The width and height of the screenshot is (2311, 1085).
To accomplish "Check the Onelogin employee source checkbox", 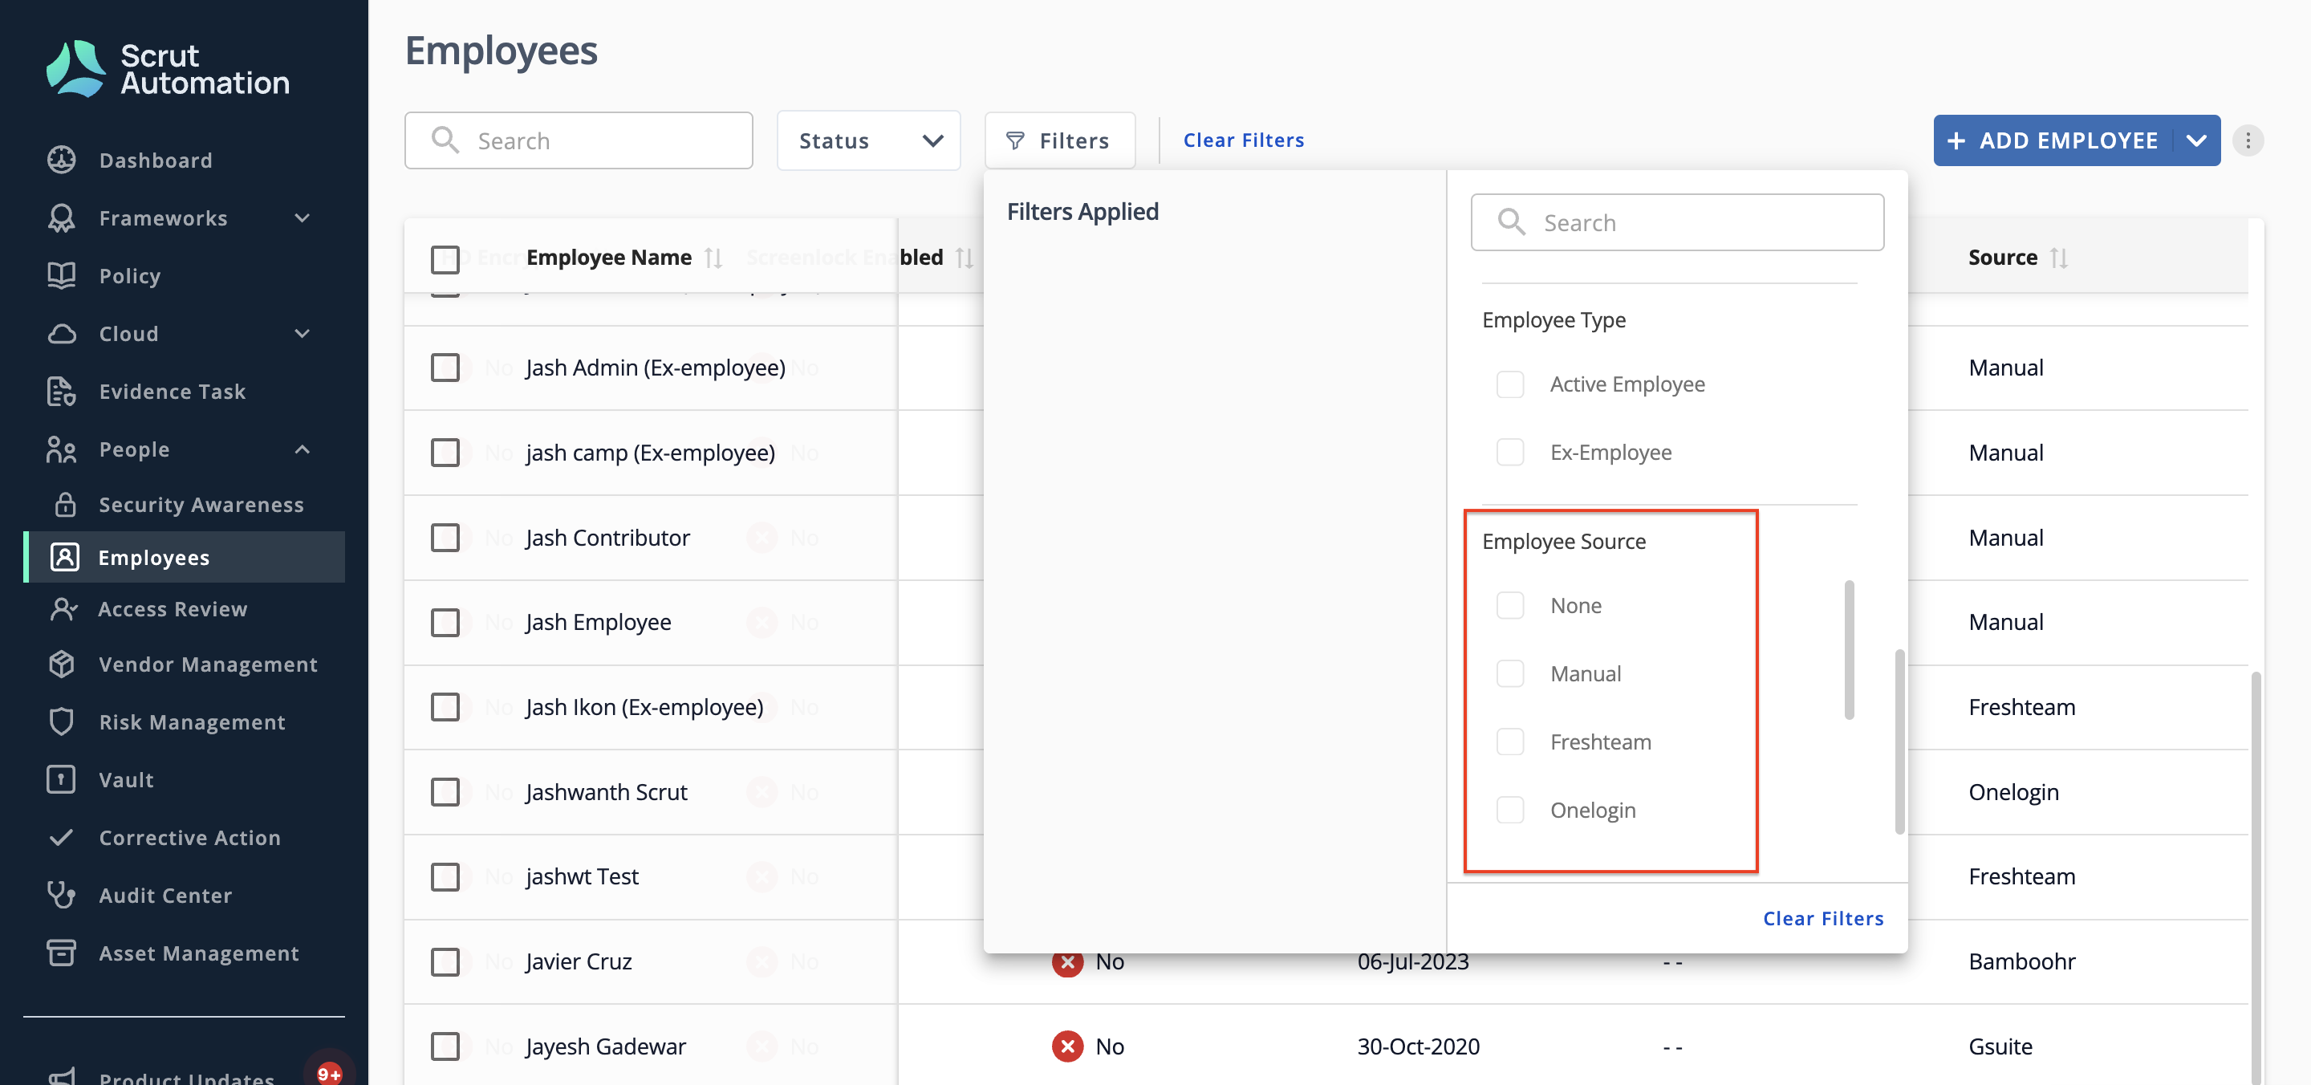I will (1510, 811).
